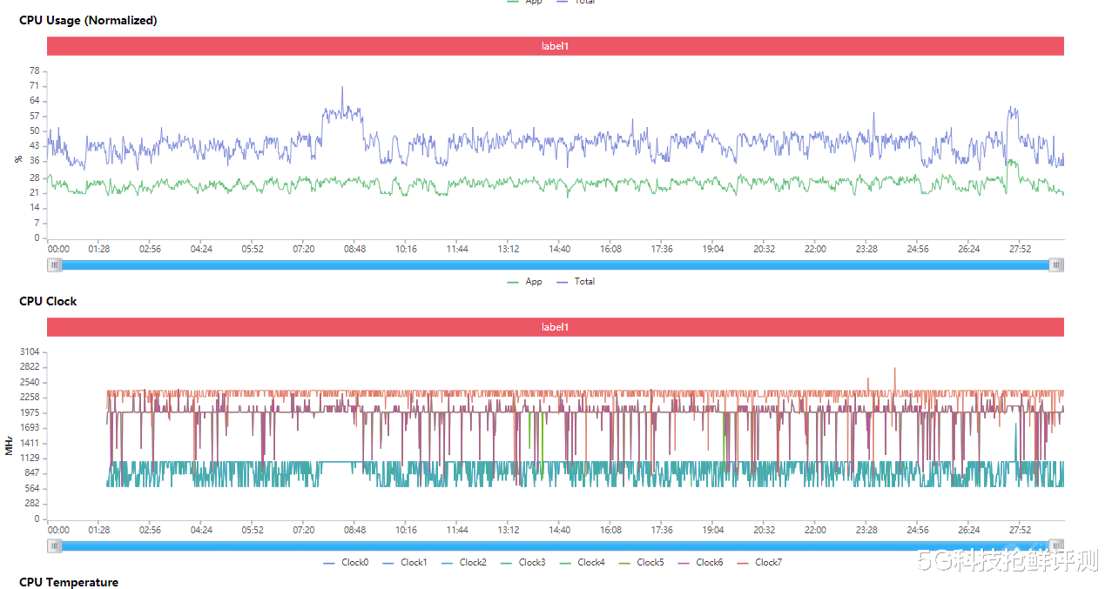Viewport: 1112px width, 589px height.
Task: Toggle Clock4 legend entry
Action: click(582, 563)
